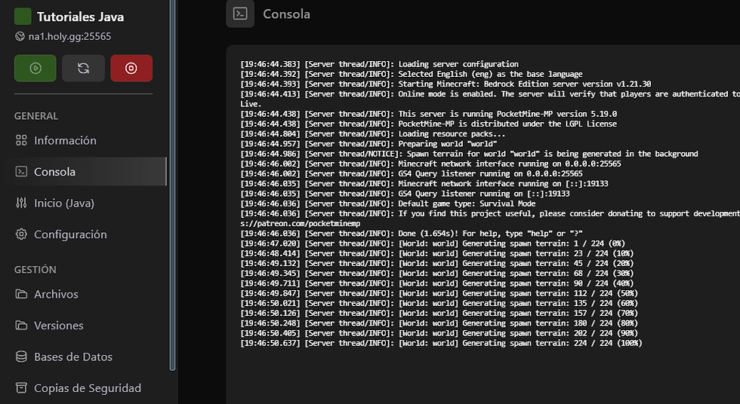
Task: Click the Copias de Seguridad archive icon
Action: (x=21, y=388)
